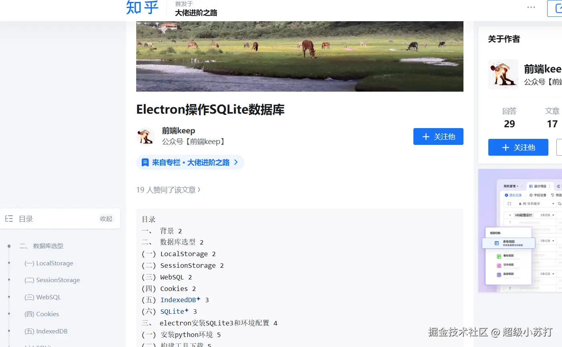This screenshot has width=562, height=347.
Task: Select (一) LocalStorage in the sidebar outline
Action: [x=49, y=263]
